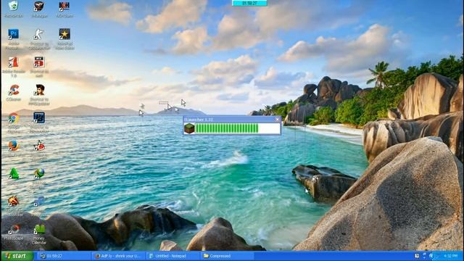This screenshot has height=261, width=464.
Task: Click the Start button
Action: coord(17,256)
